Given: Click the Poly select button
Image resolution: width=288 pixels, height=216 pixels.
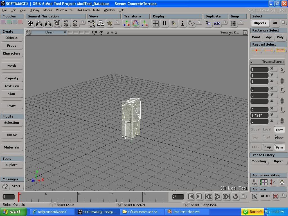Looking at the screenshot, I should pos(280,37).
